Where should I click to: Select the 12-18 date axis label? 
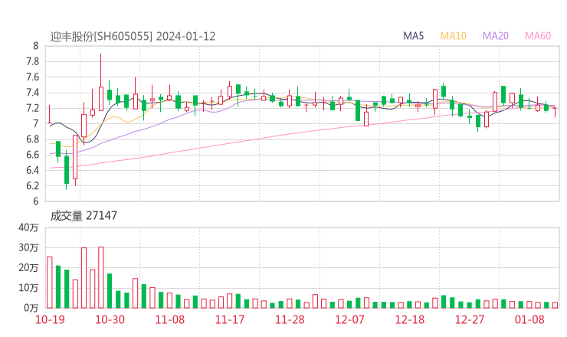[x=410, y=319]
